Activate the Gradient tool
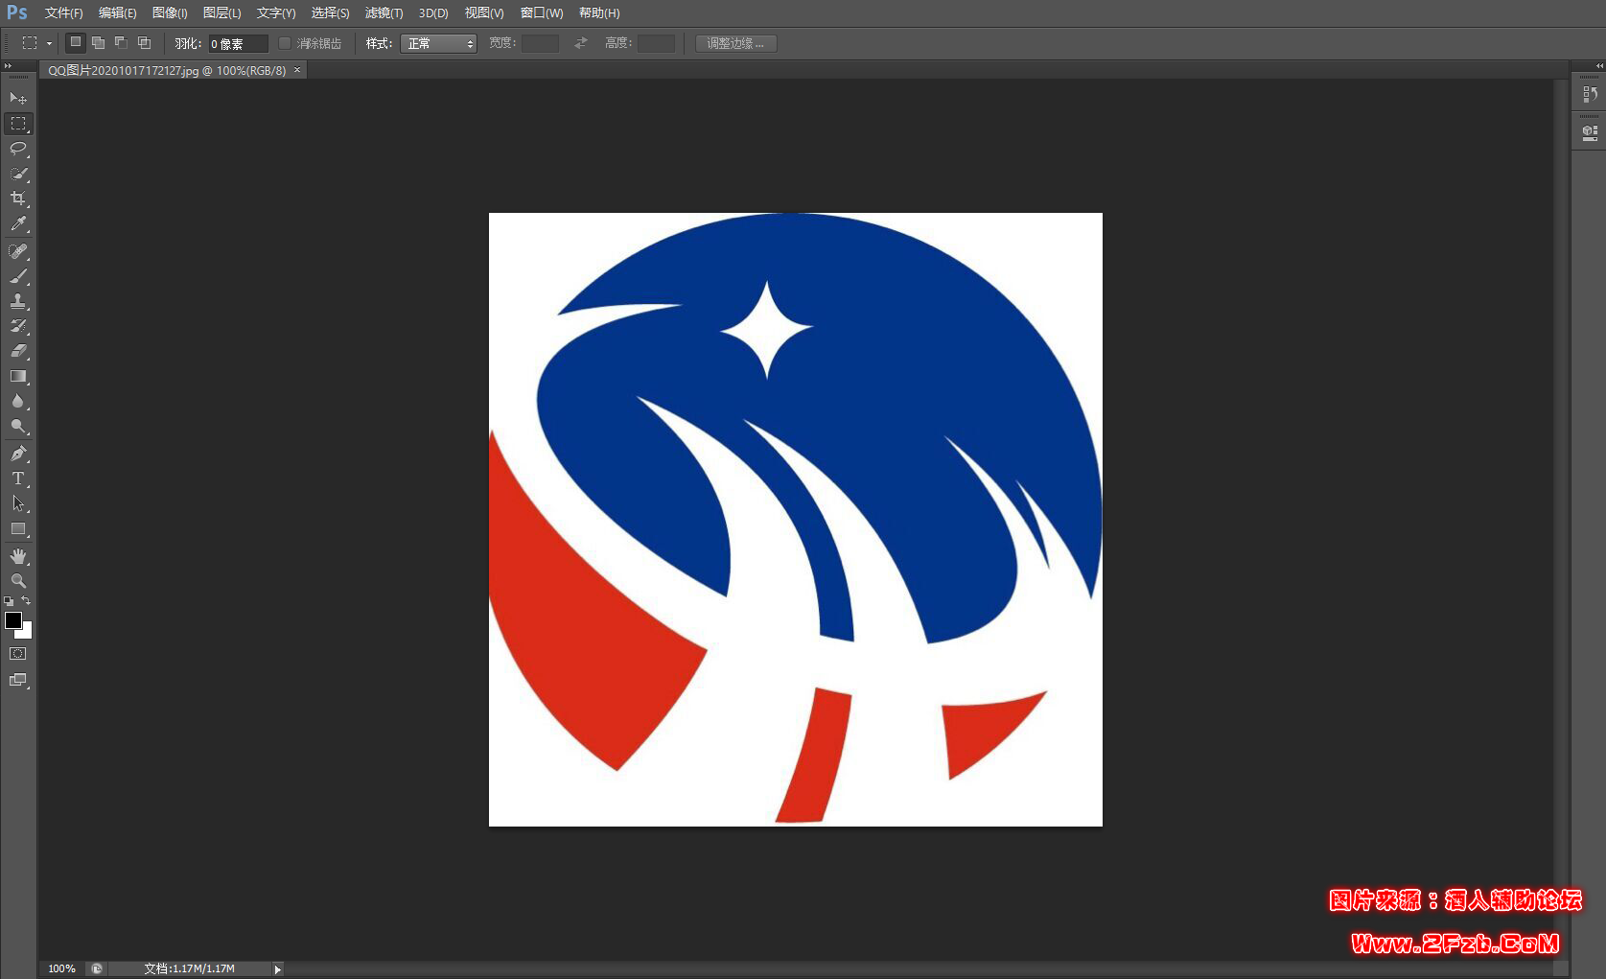 click(17, 377)
